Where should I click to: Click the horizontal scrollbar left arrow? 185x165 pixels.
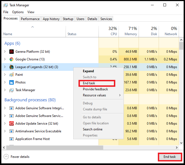pyautogui.click(x=4, y=147)
